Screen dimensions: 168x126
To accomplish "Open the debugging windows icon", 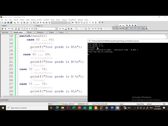I will pyautogui.click(x=99, y=23).
